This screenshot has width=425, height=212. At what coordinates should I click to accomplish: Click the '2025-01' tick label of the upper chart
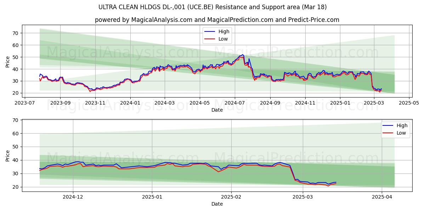click(340, 102)
